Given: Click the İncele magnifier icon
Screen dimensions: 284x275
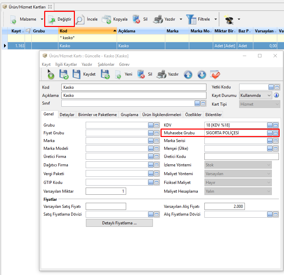Looking at the screenshot, I should [80, 20].
